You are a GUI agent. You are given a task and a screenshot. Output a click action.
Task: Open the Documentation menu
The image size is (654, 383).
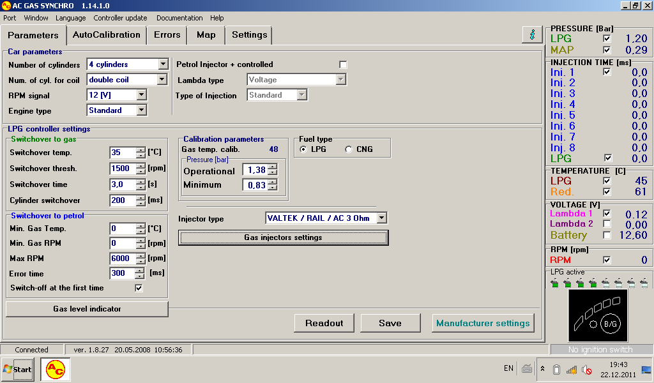click(179, 18)
